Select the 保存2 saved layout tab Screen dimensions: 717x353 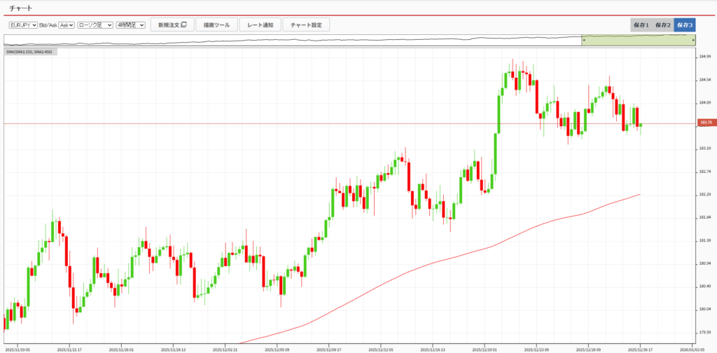tap(662, 25)
